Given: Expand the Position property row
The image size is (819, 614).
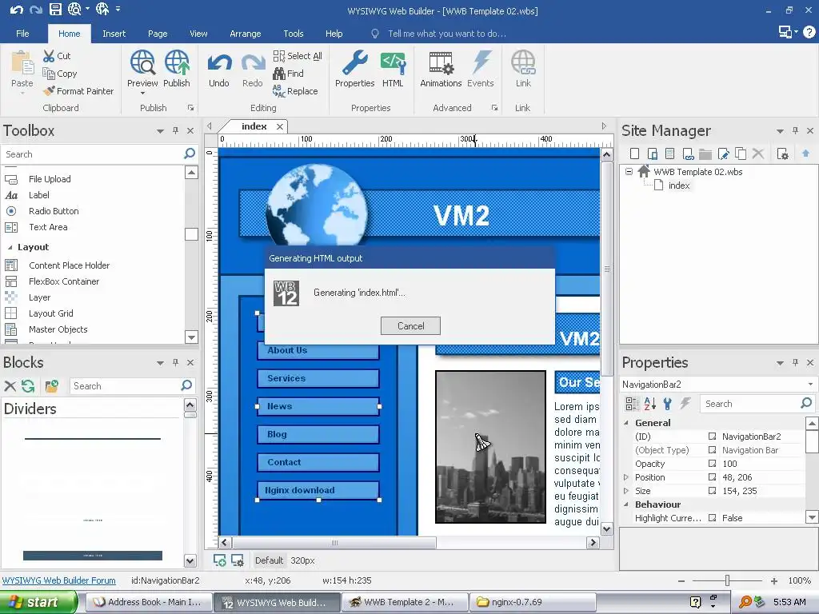Looking at the screenshot, I should [626, 476].
